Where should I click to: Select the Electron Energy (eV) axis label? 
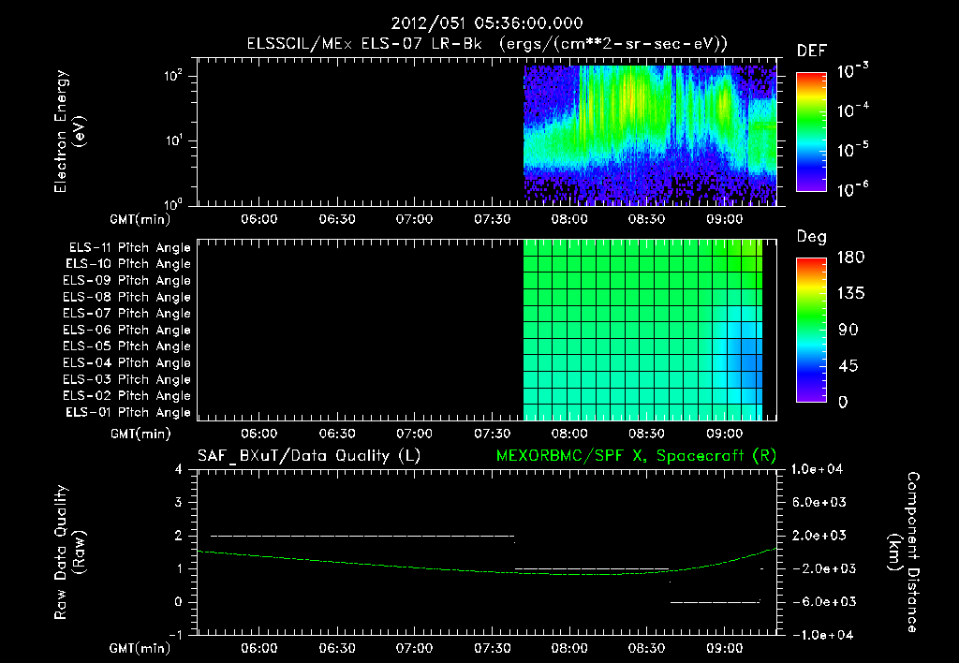pyautogui.click(x=69, y=131)
